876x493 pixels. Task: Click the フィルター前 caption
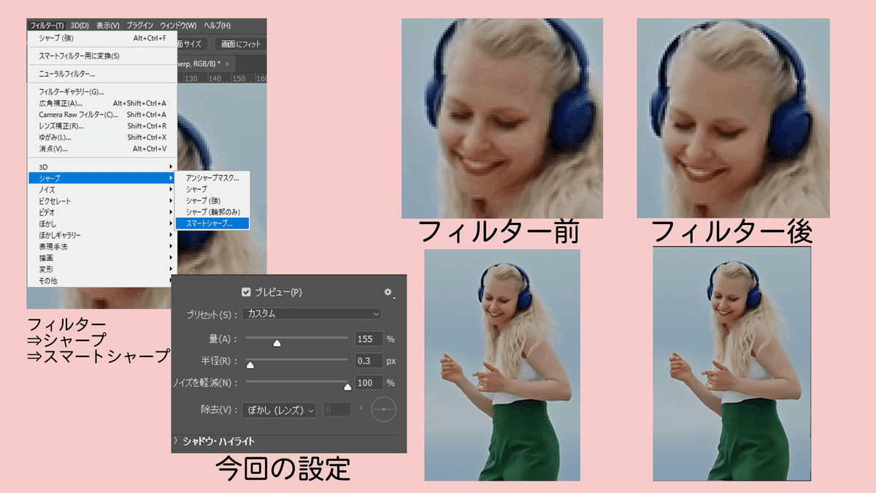click(498, 233)
